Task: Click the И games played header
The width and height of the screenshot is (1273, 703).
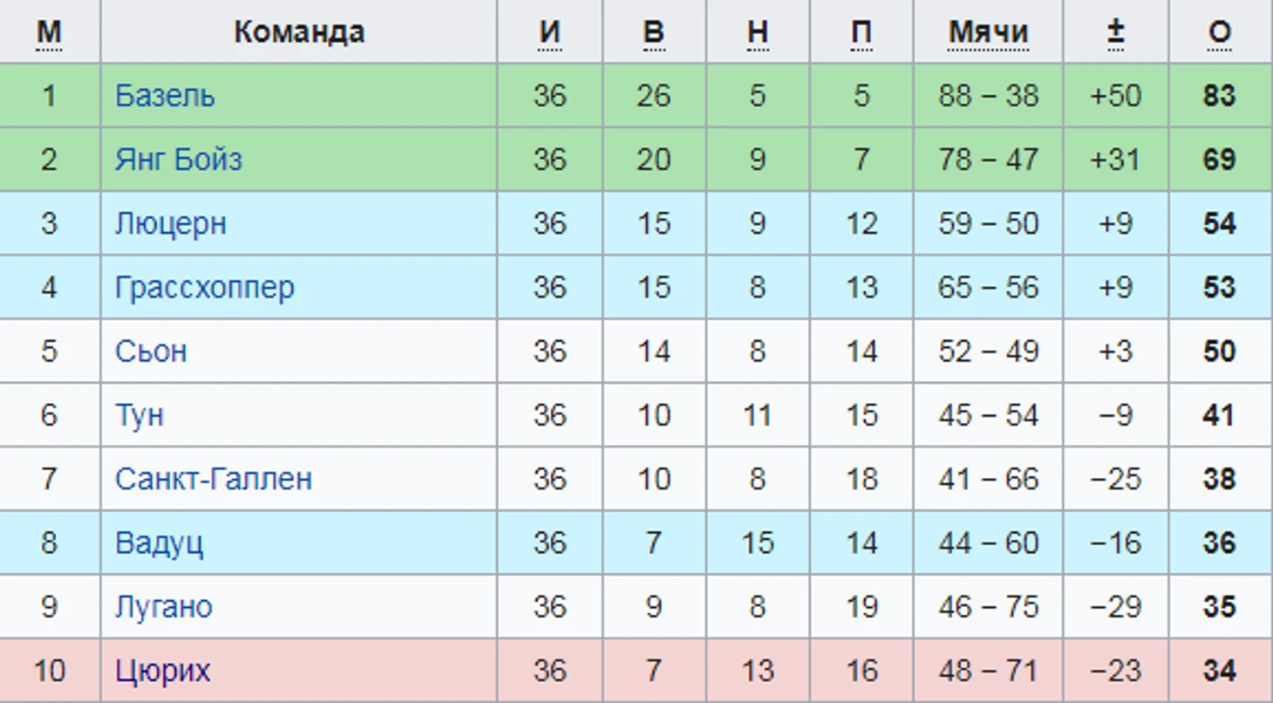Action: tap(549, 32)
